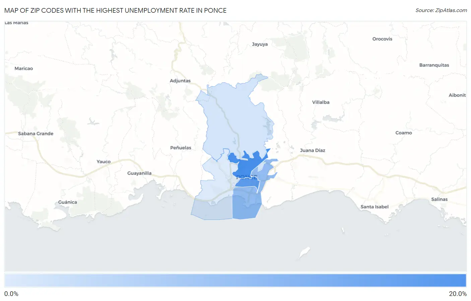Viewport: 471px width, 301px height.
Task: Click the Juana Díaz map label
Action: pos(313,150)
